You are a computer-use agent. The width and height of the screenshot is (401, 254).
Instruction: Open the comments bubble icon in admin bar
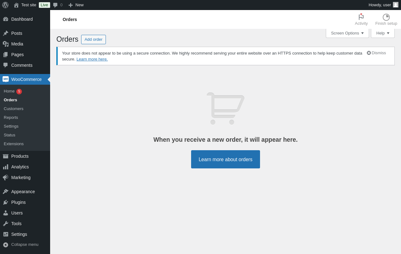point(55,5)
